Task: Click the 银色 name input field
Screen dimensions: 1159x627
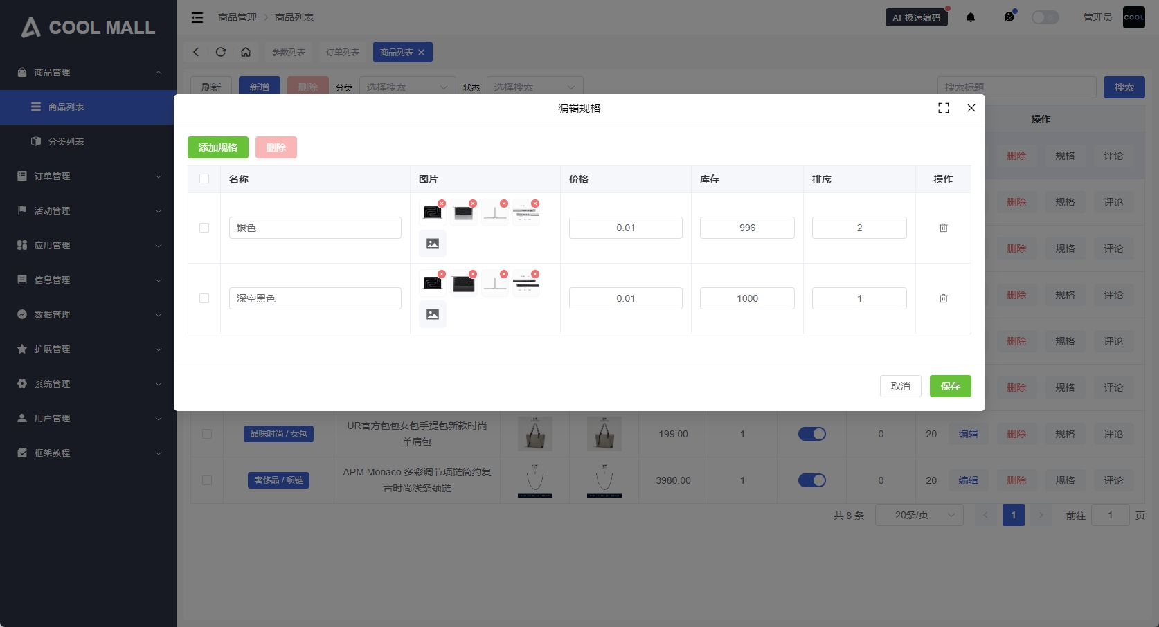Action: click(x=315, y=228)
